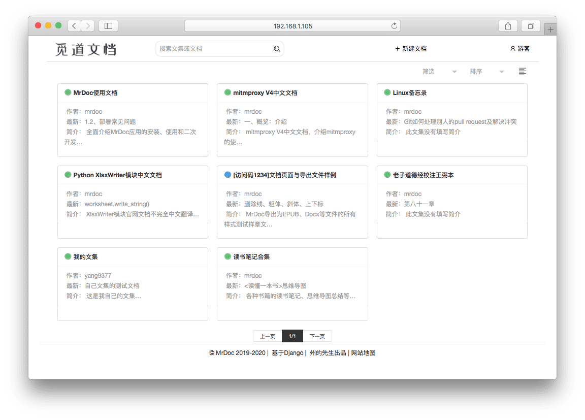Click Safari address bar 192.168.1.105

[x=292, y=26]
